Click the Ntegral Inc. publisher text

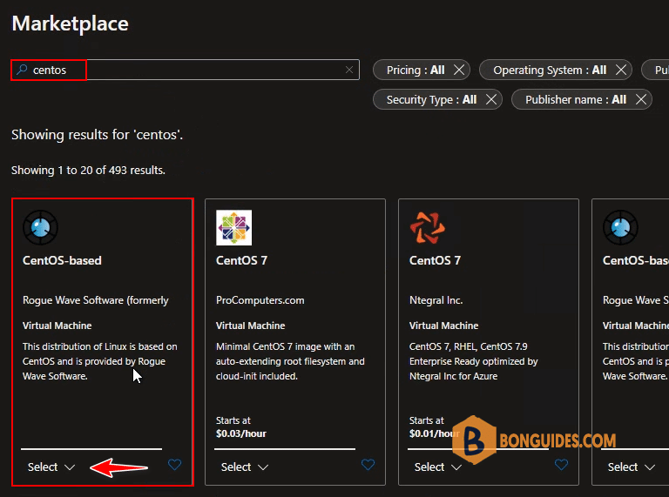pos(436,300)
